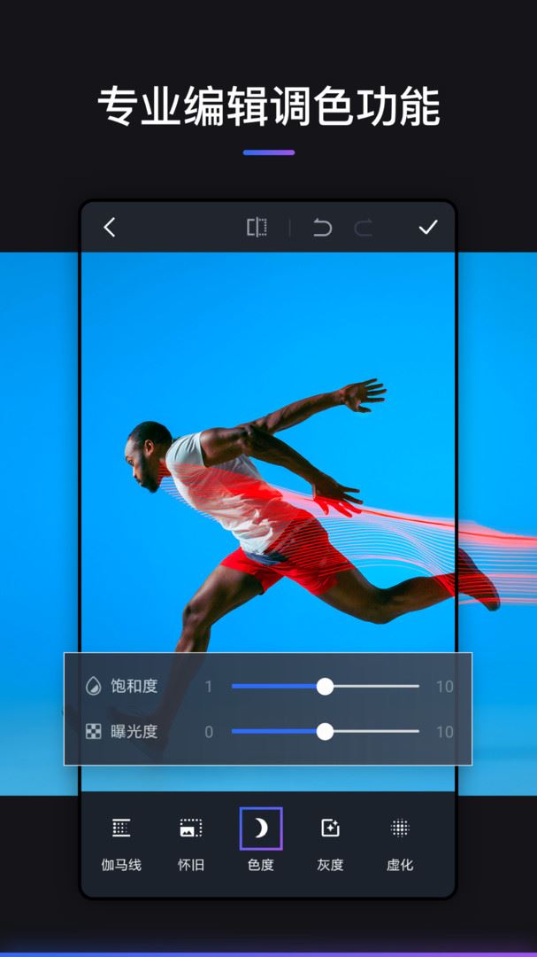Click right end of 饱和度 slider track
The width and height of the screenshot is (537, 957).
click(x=417, y=686)
